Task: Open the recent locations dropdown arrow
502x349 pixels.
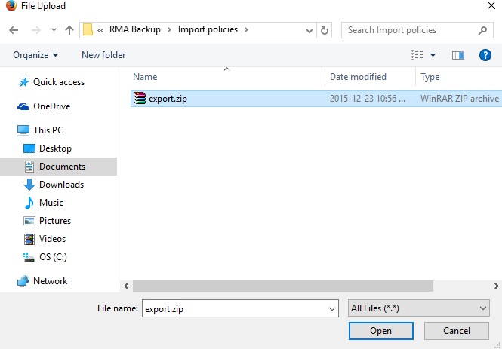Action: (53, 30)
